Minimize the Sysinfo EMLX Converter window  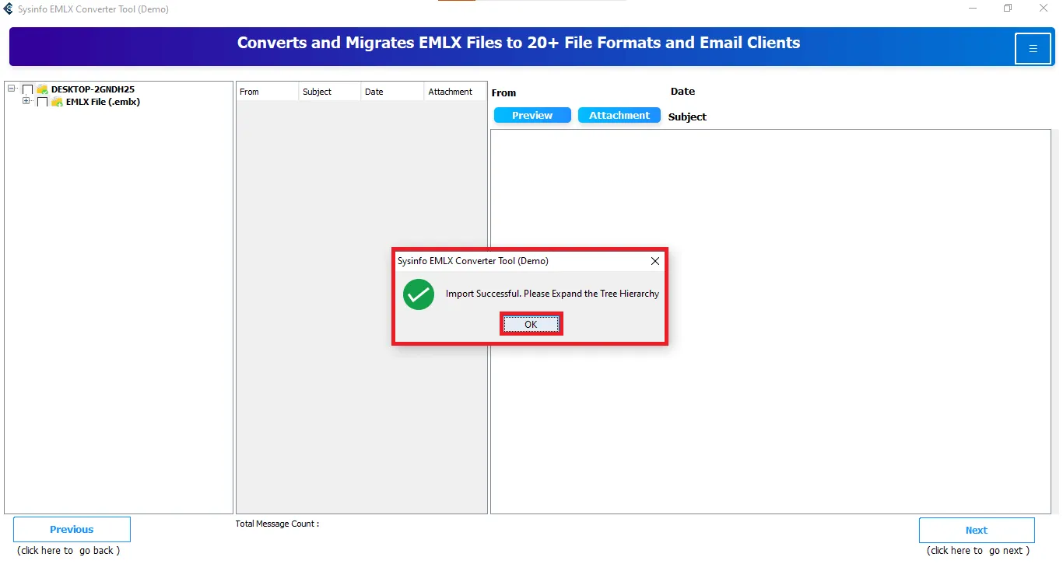[974, 9]
